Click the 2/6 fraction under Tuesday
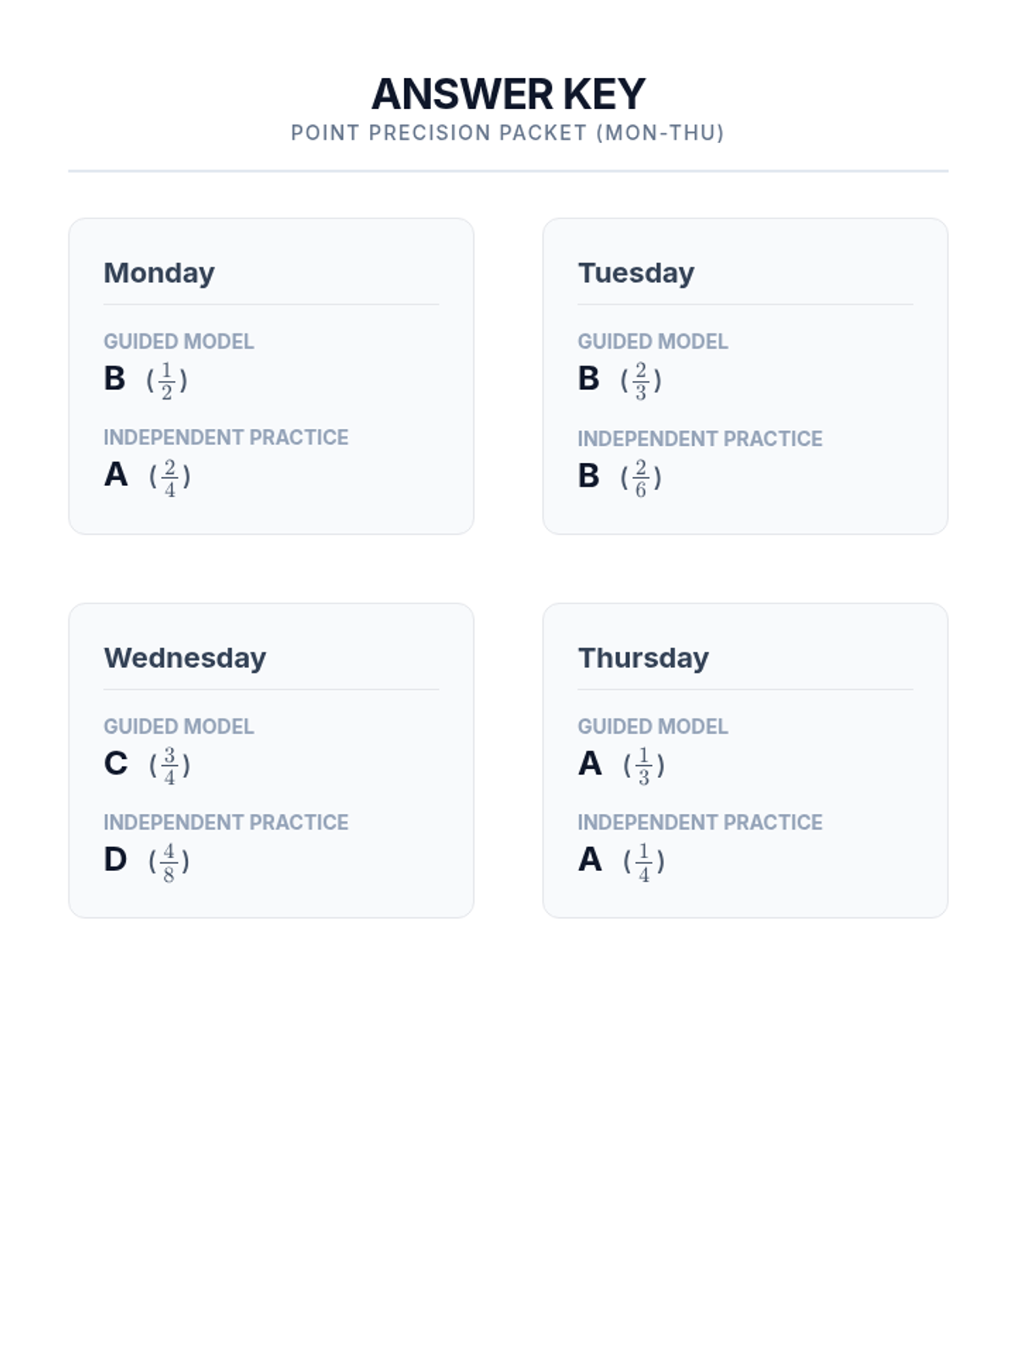 [641, 478]
